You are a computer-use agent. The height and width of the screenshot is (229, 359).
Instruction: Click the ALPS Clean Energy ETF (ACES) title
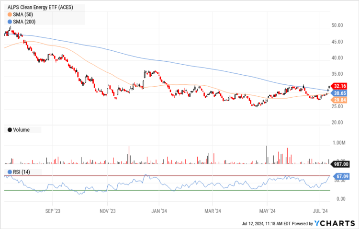point(36,7)
